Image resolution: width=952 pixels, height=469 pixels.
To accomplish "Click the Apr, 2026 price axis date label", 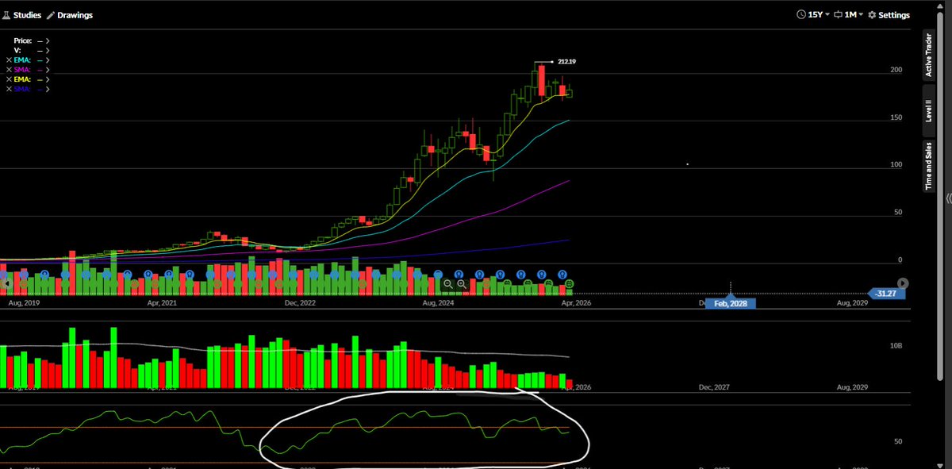I will click(574, 302).
